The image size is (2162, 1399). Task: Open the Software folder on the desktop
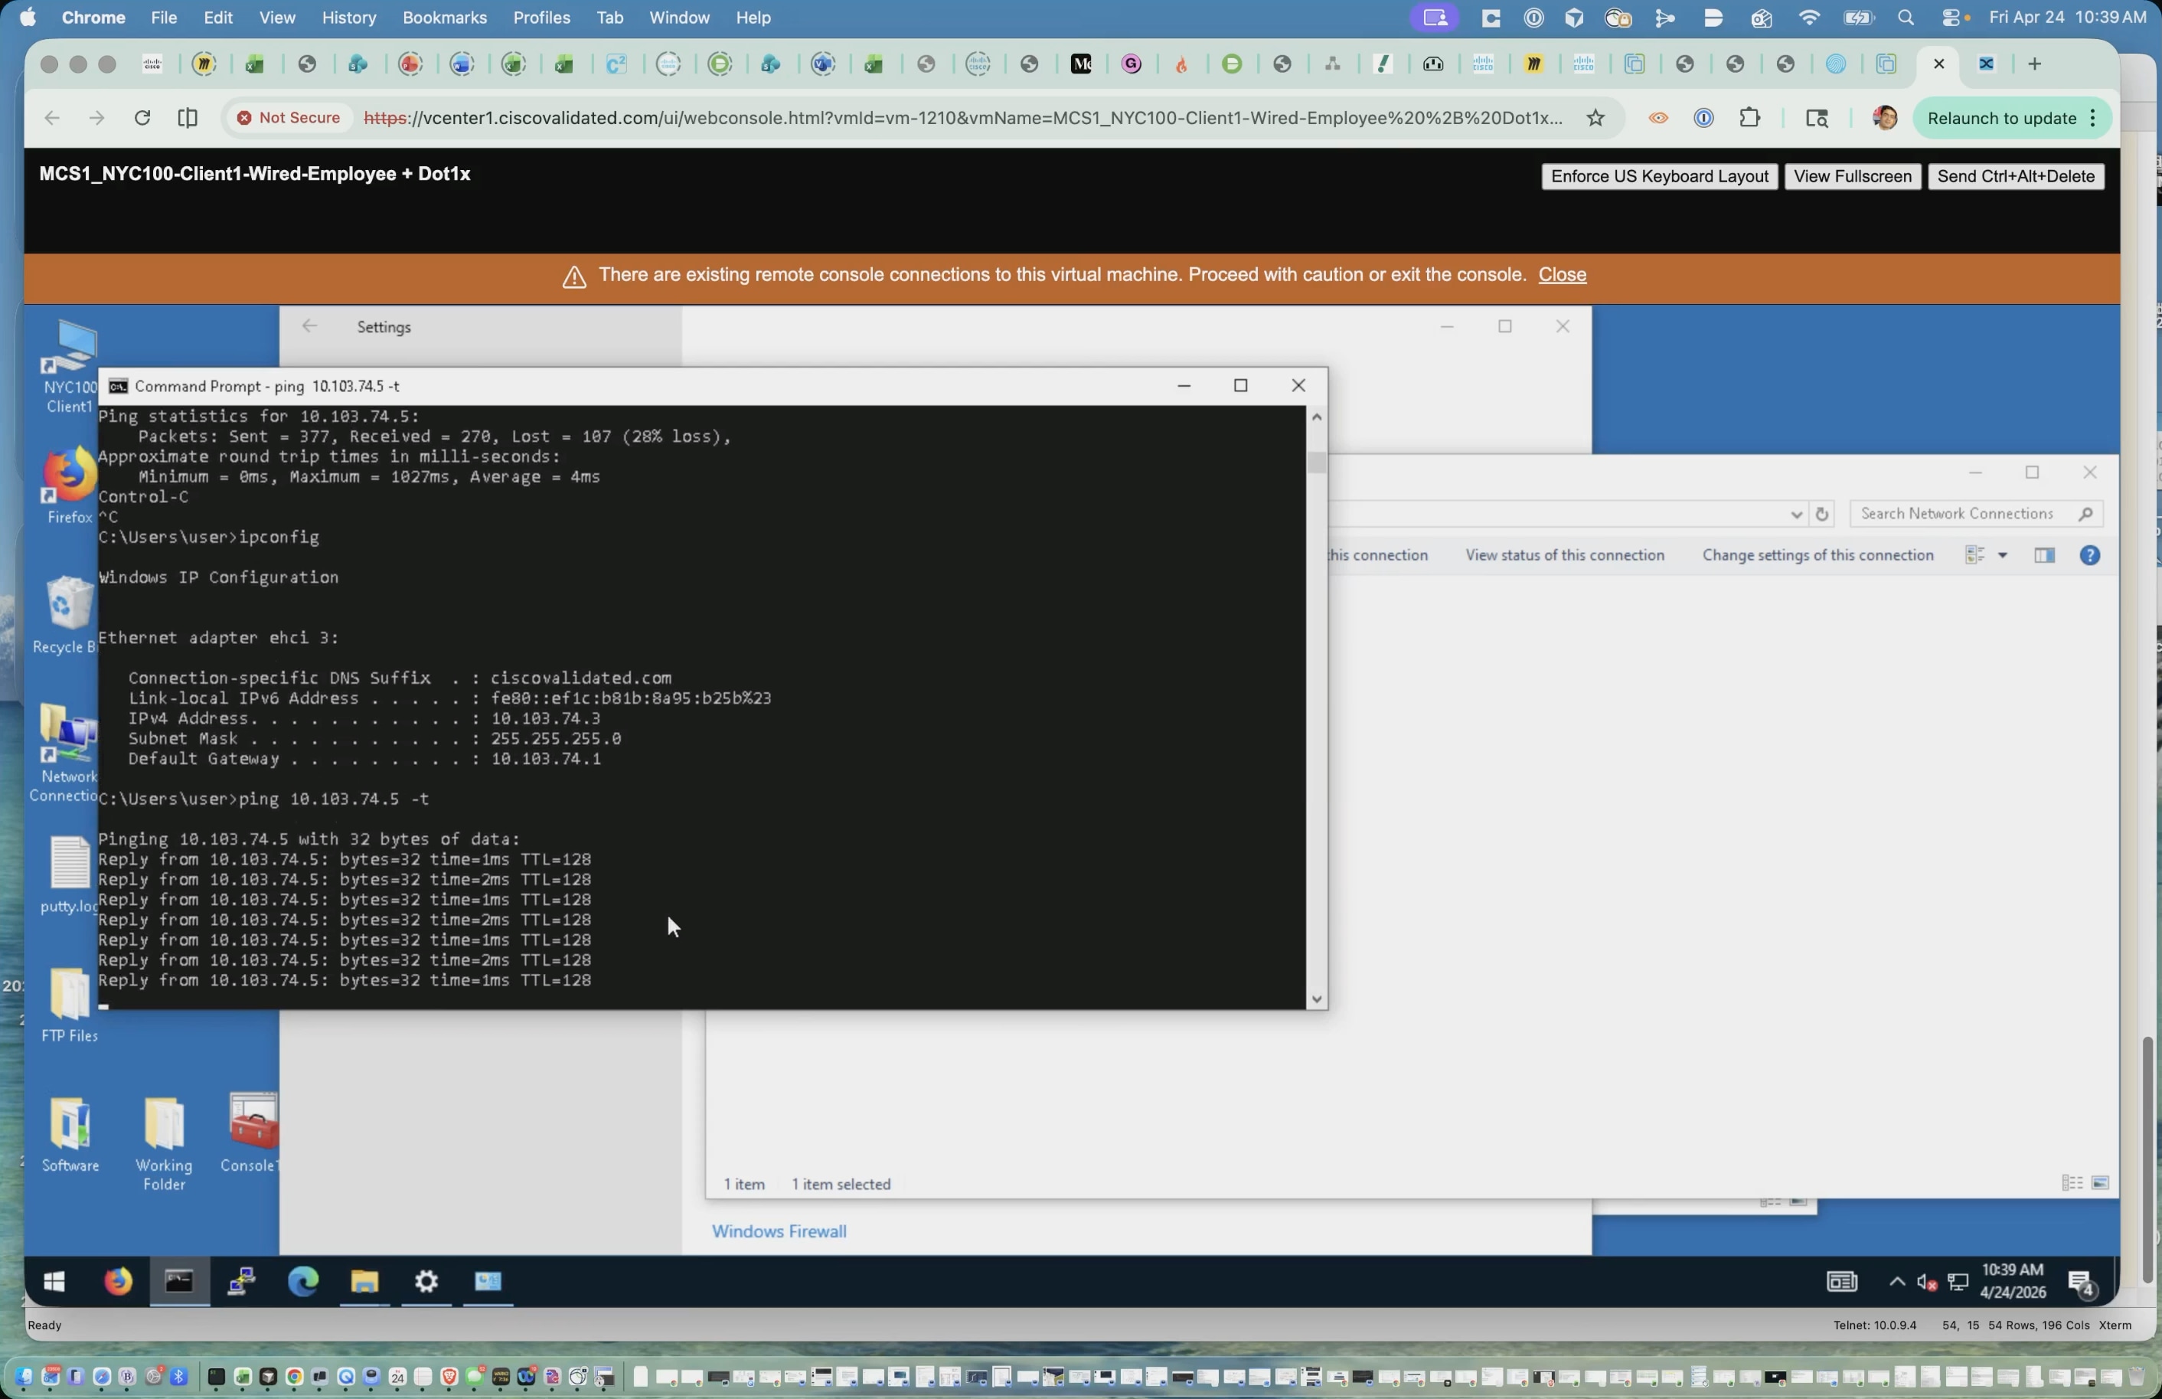pyautogui.click(x=71, y=1135)
